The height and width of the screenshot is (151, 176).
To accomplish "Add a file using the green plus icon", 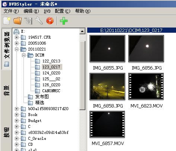I will (64, 21).
